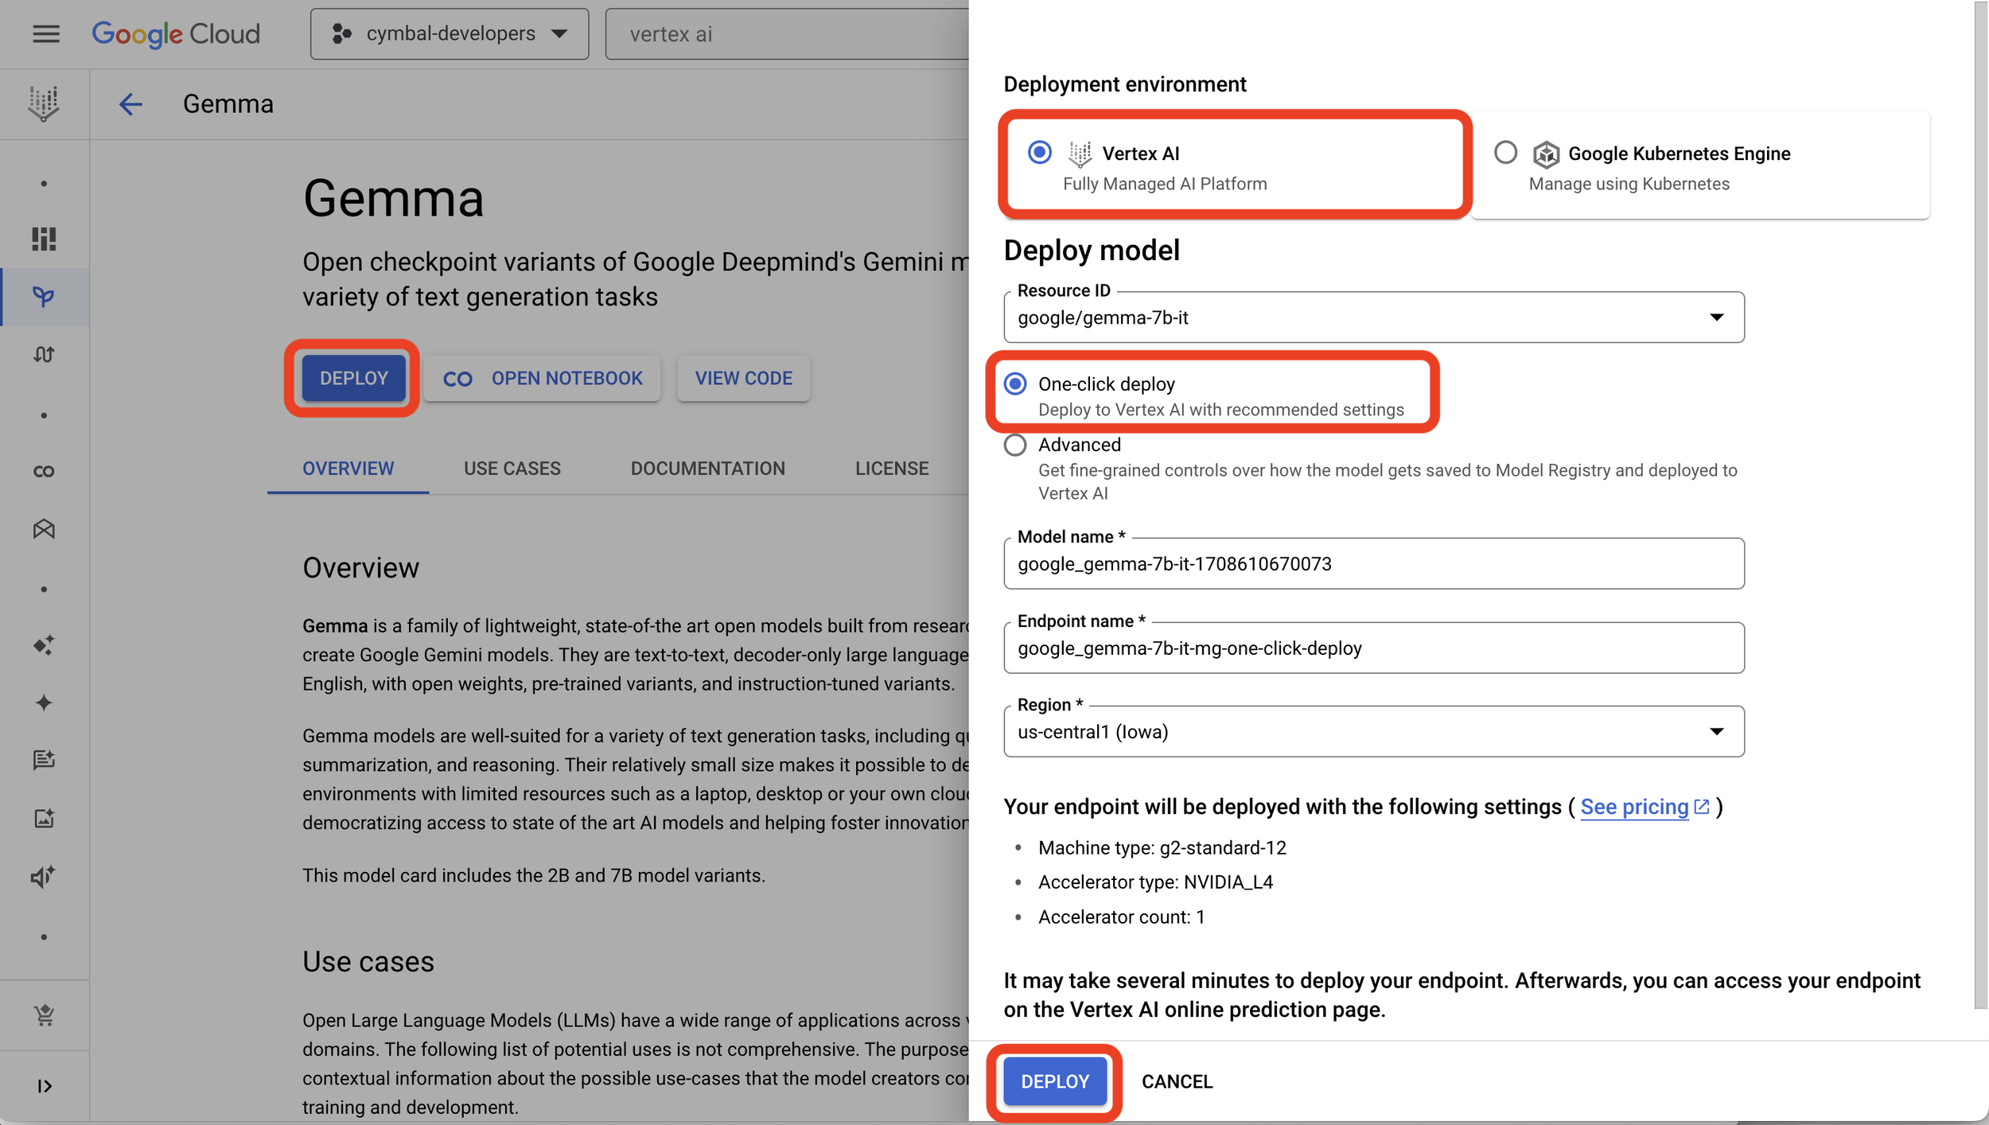Image resolution: width=1989 pixels, height=1125 pixels.
Task: Select the Advanced deploy radio button
Action: (1015, 445)
